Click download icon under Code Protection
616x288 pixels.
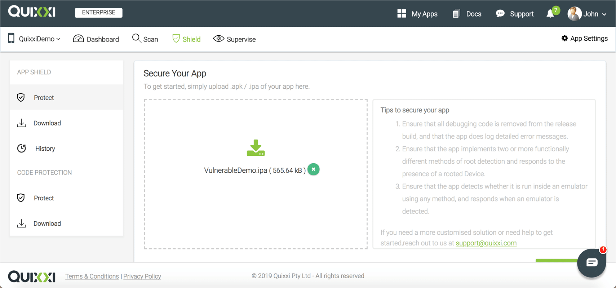pos(22,223)
